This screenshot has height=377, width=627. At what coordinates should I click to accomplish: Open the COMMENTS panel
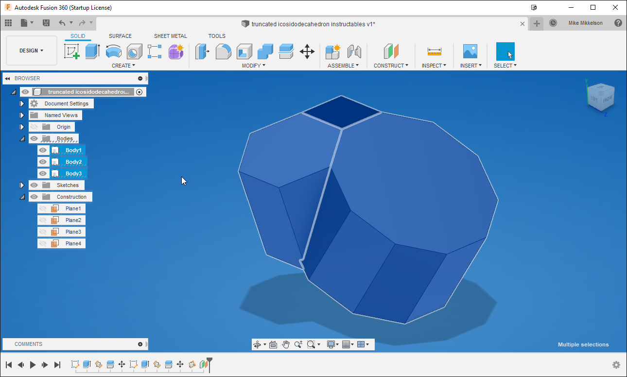pyautogui.click(x=28, y=344)
